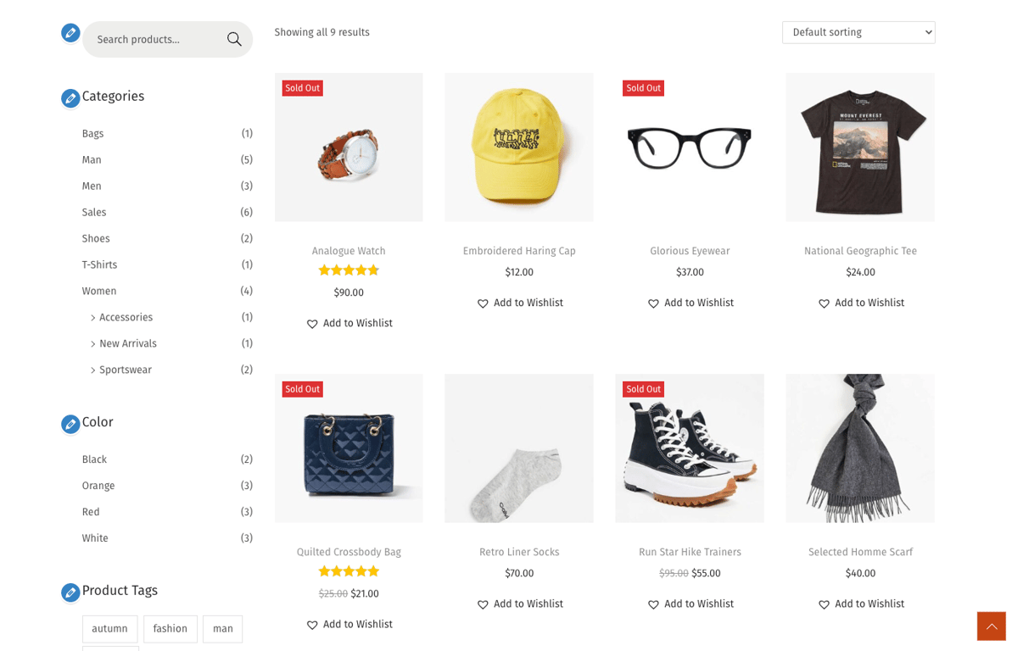Select the Shoes category
The image size is (1012, 651).
pyautogui.click(x=95, y=238)
